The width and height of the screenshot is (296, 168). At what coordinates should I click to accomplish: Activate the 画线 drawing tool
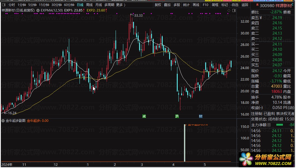coord(196,5)
